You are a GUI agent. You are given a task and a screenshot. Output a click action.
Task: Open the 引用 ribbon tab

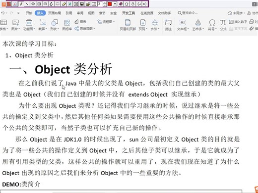coord(69,13)
